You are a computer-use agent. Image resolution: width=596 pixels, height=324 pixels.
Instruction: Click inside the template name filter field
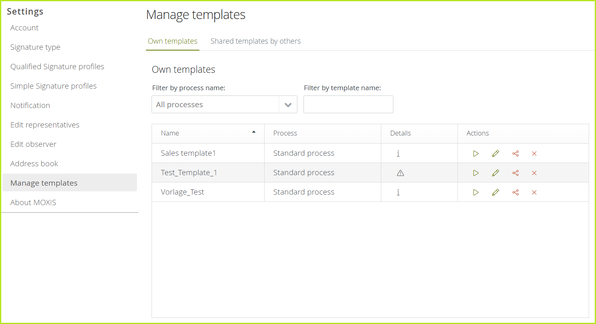point(348,104)
